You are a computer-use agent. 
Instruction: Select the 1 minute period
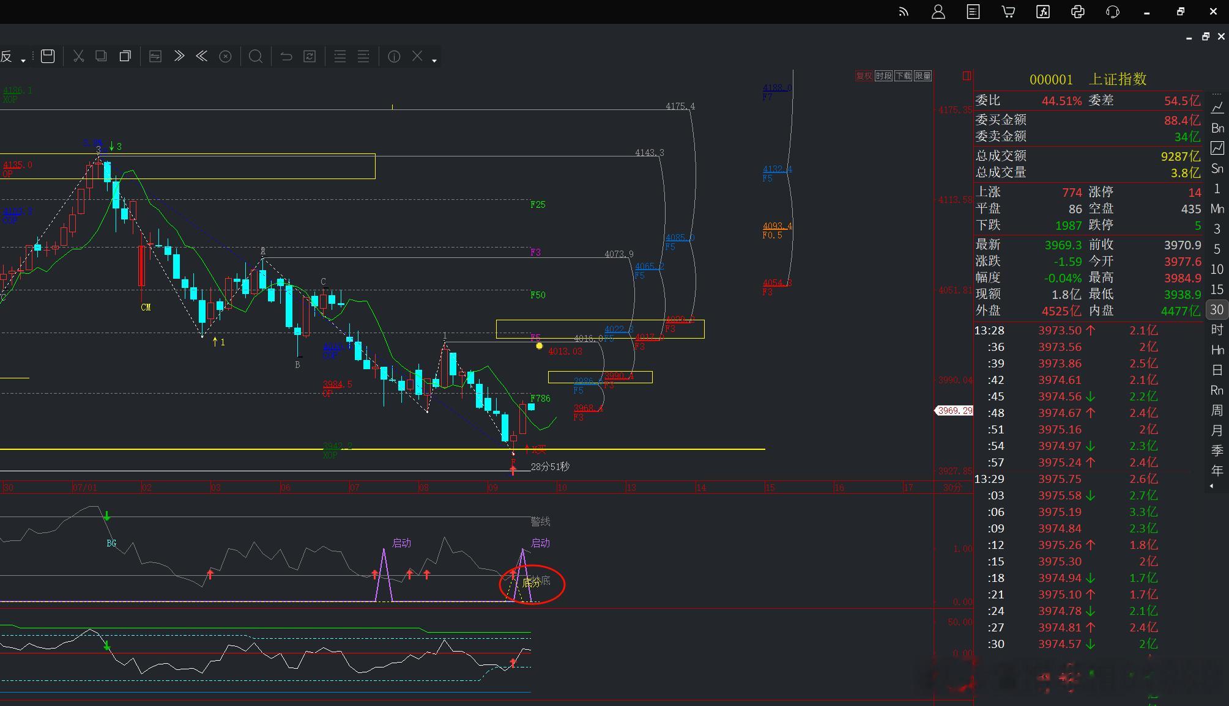(1217, 189)
